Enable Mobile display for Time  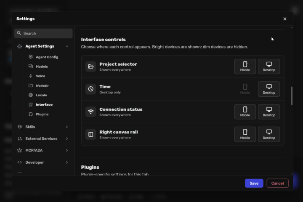coord(245,89)
